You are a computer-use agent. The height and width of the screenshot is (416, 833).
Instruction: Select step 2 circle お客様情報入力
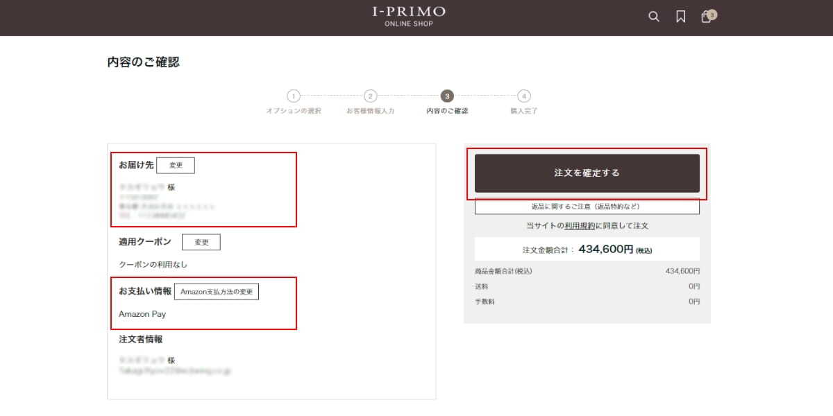[x=371, y=96]
